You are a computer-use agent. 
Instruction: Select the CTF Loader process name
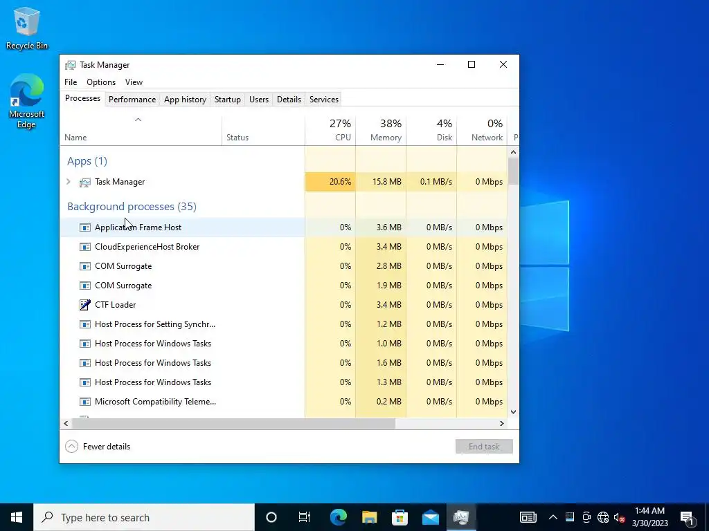(x=116, y=305)
